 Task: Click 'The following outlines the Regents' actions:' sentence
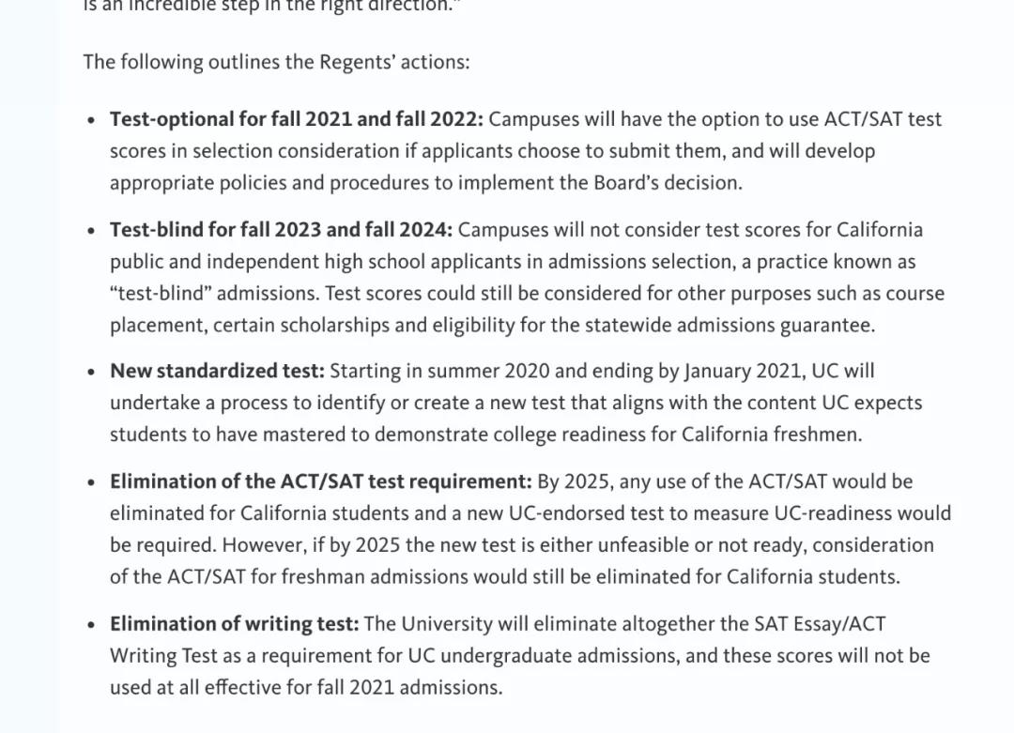click(x=276, y=62)
